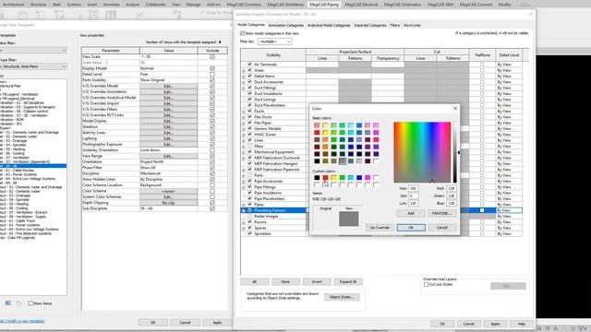
Task: Click the New color preview box
Action: click(x=349, y=219)
